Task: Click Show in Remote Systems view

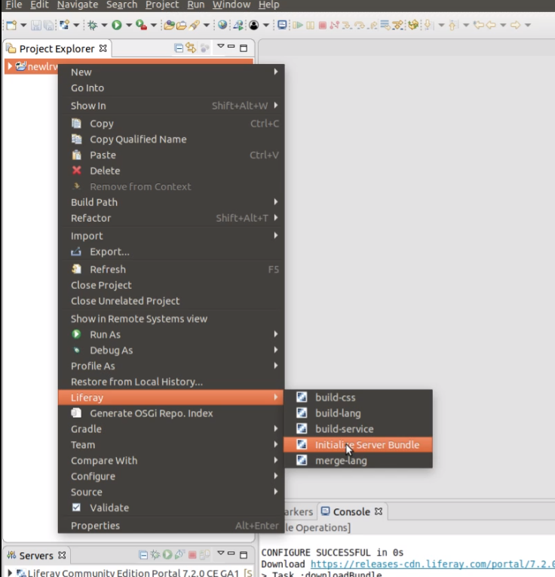Action: point(171,318)
